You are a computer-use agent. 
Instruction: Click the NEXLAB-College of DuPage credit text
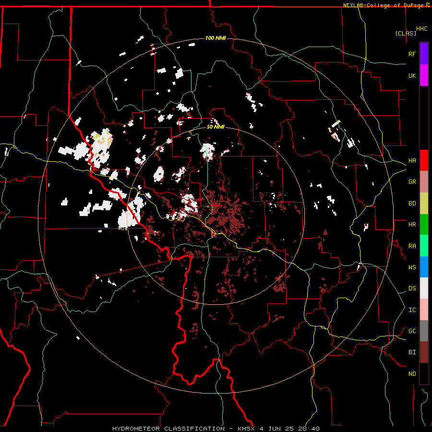coord(384,5)
